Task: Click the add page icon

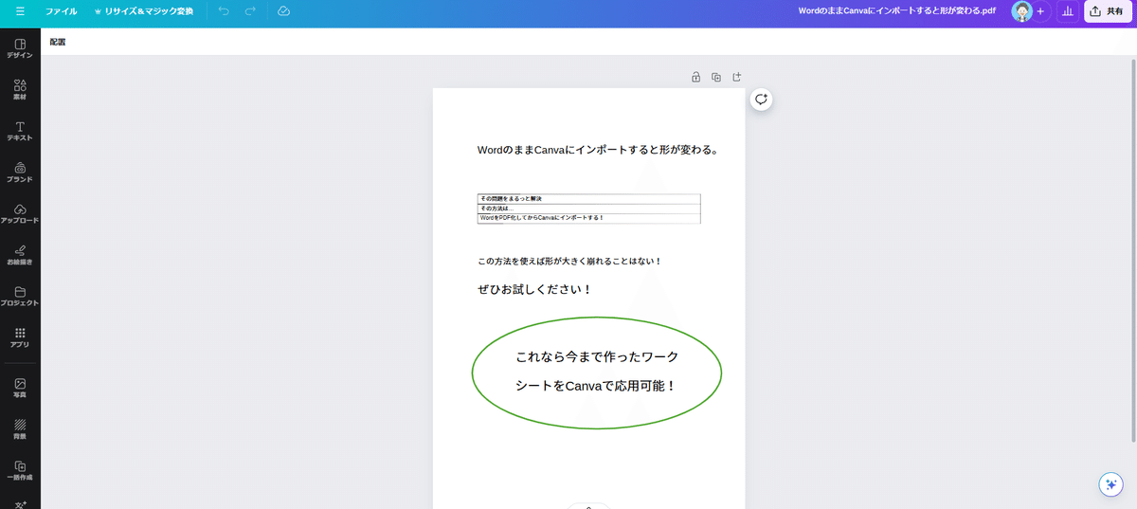Action: (x=737, y=77)
